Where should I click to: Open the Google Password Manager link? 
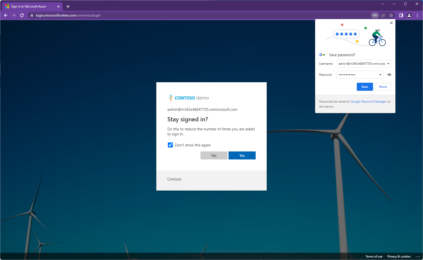(368, 102)
